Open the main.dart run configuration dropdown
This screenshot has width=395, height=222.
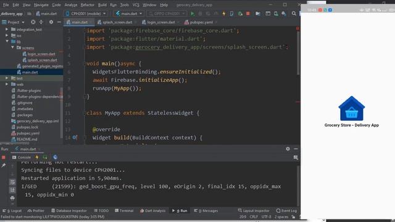(129, 14)
